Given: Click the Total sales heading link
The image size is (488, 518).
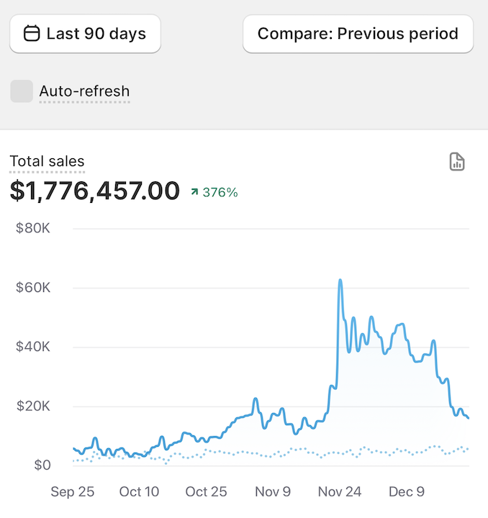Looking at the screenshot, I should coord(48,161).
